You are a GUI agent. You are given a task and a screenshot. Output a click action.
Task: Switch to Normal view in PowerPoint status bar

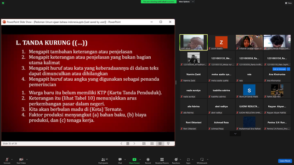(144, 143)
